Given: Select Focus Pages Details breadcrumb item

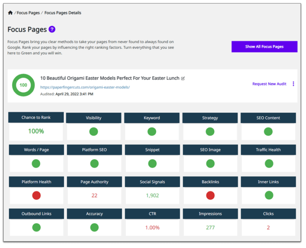Looking at the screenshot, I should pyautogui.click(x=63, y=13).
